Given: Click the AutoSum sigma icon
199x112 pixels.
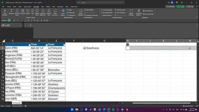Looking at the screenshot, I should 12,11.
